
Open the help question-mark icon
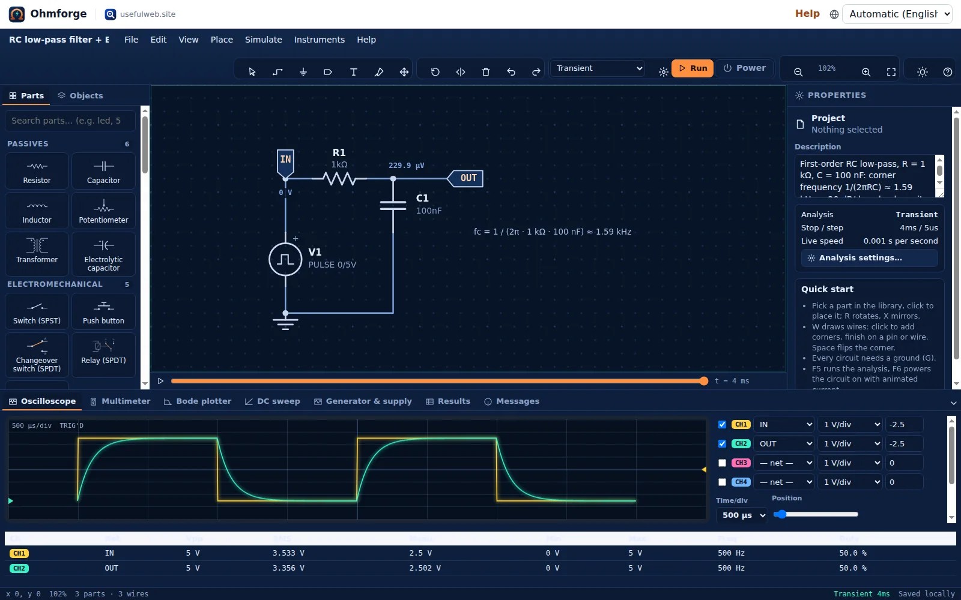(948, 72)
